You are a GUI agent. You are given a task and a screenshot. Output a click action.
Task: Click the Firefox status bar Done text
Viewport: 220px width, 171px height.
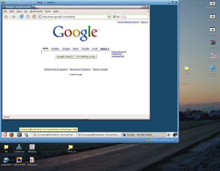(x=6, y=117)
